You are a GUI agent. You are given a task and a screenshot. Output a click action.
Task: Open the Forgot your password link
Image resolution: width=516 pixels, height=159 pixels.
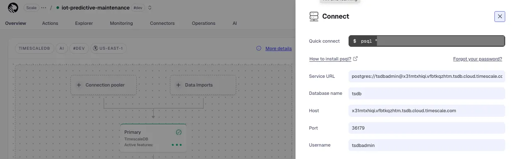(x=477, y=59)
